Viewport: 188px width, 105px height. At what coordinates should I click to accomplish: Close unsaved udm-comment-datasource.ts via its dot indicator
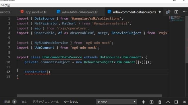tap(160, 12)
